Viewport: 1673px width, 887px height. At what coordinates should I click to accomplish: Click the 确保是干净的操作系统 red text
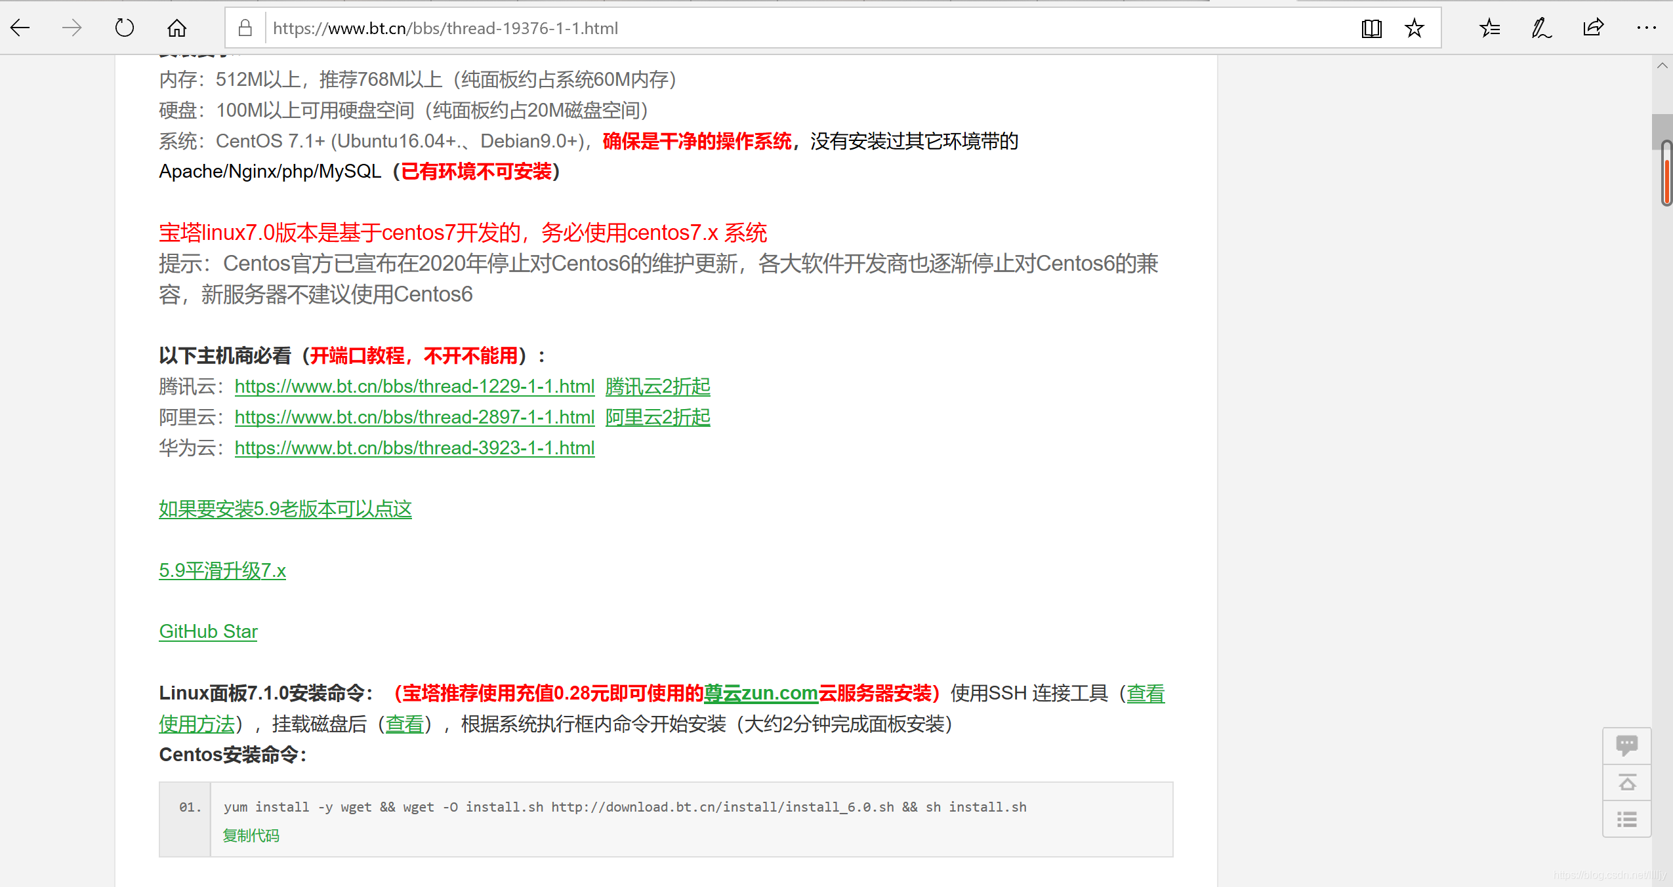(697, 142)
